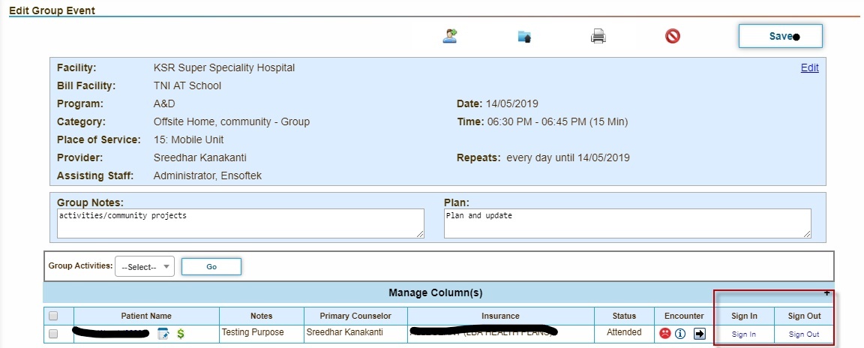This screenshot has width=864, height=348.
Task: Click the encounter arrow icon
Action: pos(699,334)
